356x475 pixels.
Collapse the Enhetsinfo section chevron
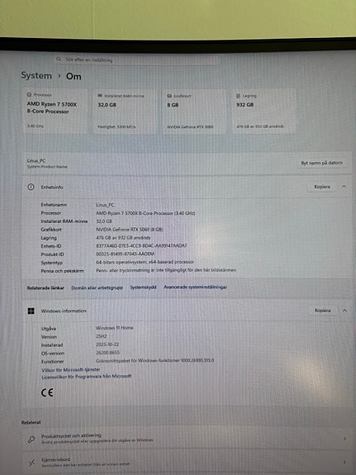coord(344,187)
